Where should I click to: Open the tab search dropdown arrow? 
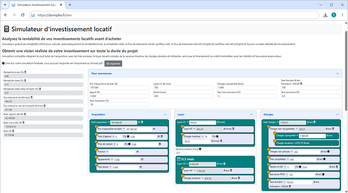5,5
